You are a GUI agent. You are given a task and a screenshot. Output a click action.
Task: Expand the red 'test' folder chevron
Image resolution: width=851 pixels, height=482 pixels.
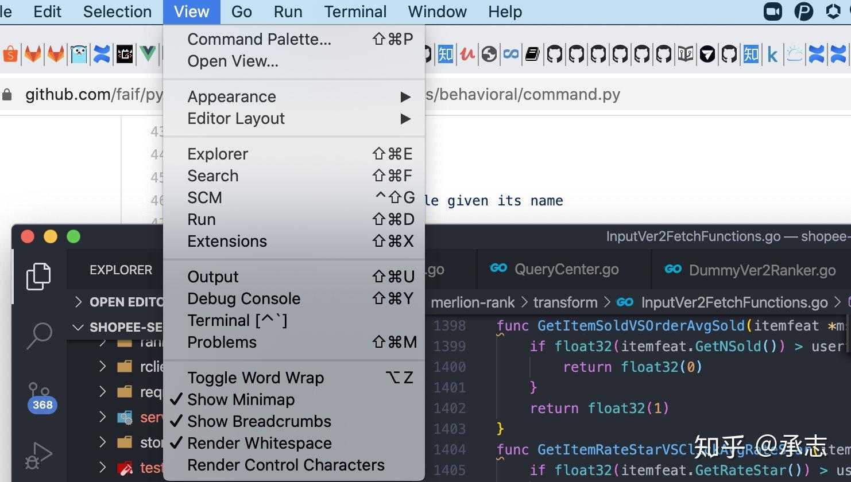coord(103,467)
